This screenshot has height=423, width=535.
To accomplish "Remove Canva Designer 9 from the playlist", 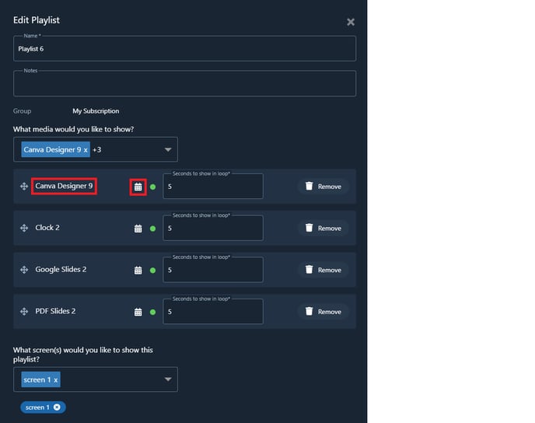I will (x=323, y=187).
